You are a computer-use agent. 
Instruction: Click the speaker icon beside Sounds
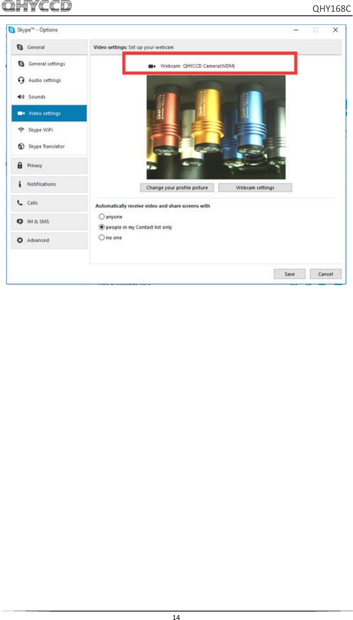point(21,97)
